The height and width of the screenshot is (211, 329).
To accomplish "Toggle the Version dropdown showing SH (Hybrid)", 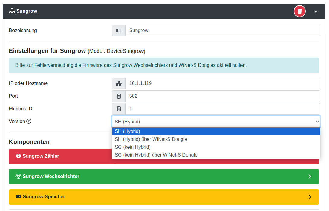I will (x=216, y=122).
